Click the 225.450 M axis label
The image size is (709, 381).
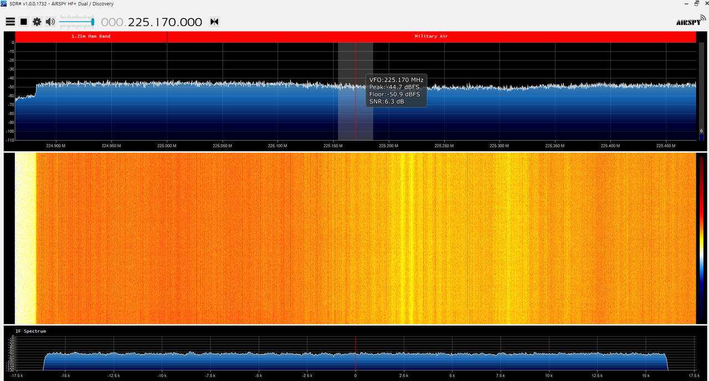click(x=665, y=146)
